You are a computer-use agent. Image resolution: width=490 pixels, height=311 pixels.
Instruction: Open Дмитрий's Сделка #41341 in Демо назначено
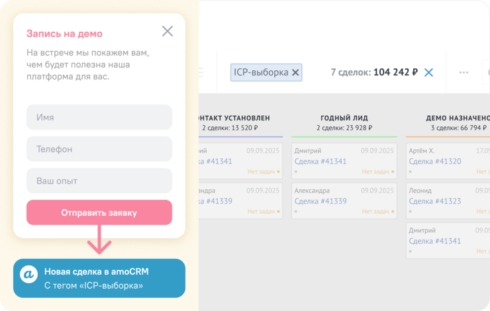[x=435, y=241]
